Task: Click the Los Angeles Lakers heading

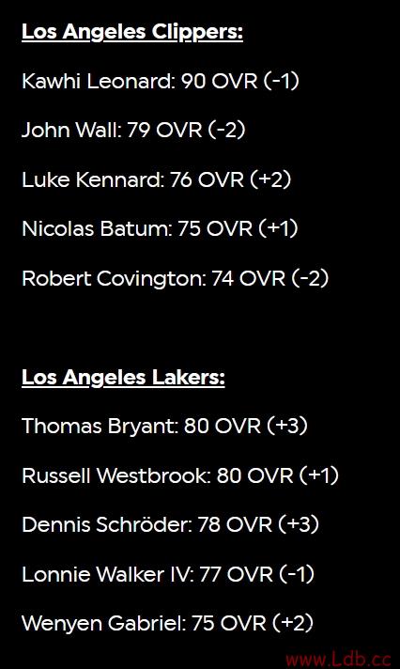Action: (x=123, y=379)
